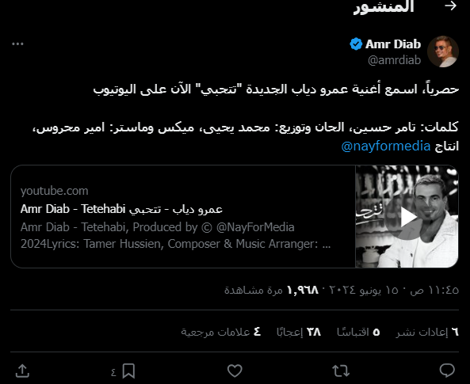Image resolution: width=470 pixels, height=384 pixels.
Task: Open Amr Diab's profile picture
Action: pos(443,51)
